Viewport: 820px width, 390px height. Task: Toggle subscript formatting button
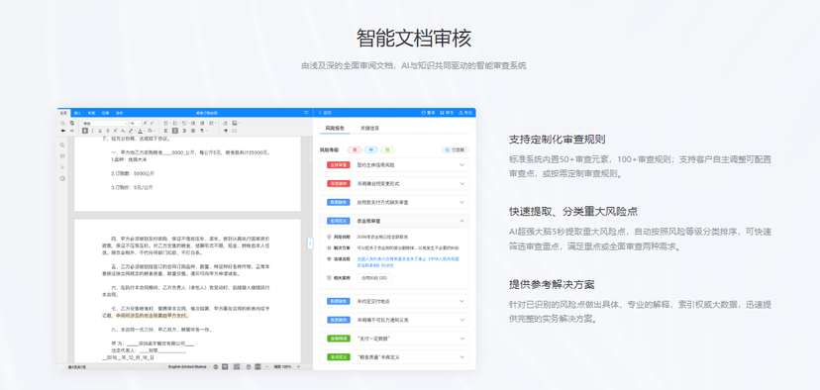coord(123,131)
